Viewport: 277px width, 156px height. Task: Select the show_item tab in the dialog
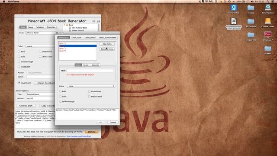click(x=77, y=38)
